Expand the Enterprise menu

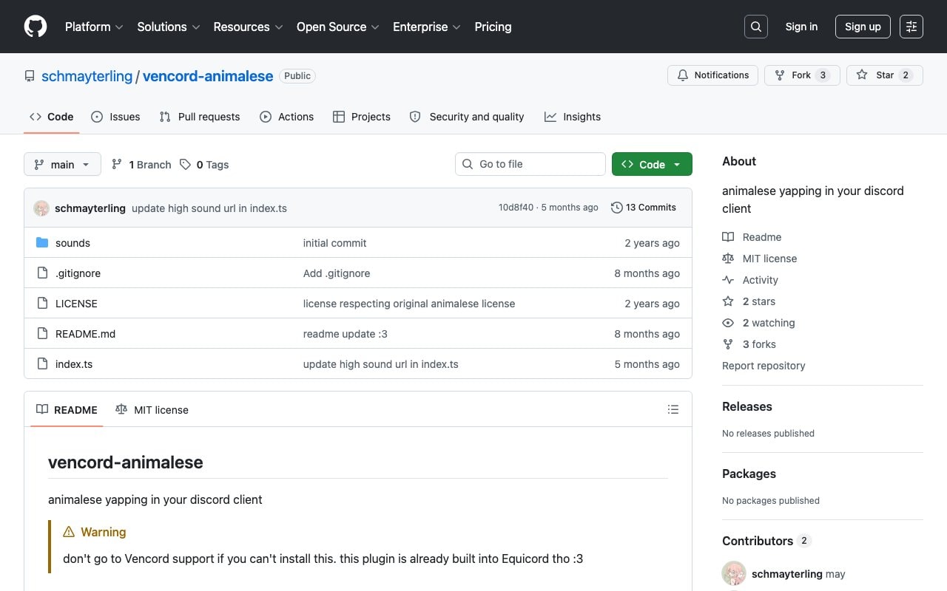pyautogui.click(x=427, y=27)
